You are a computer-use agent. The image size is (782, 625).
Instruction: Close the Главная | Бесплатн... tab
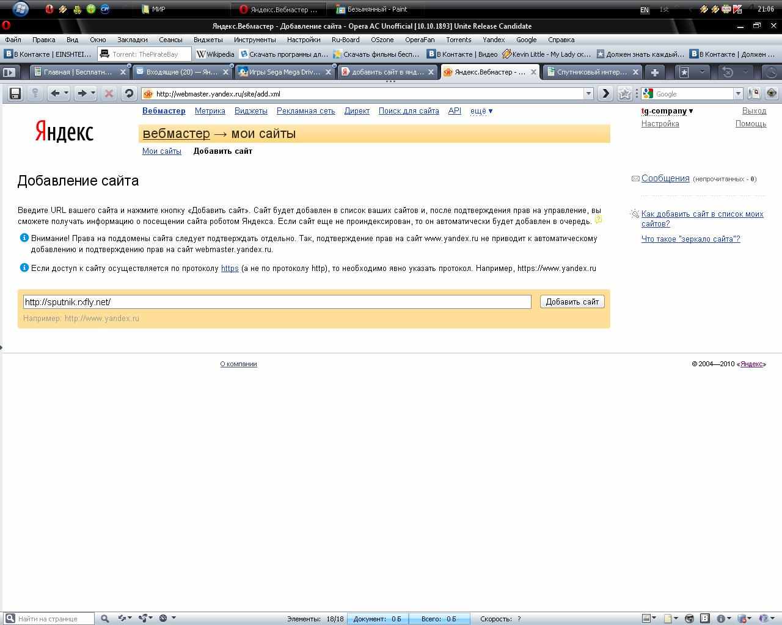pyautogui.click(x=123, y=72)
